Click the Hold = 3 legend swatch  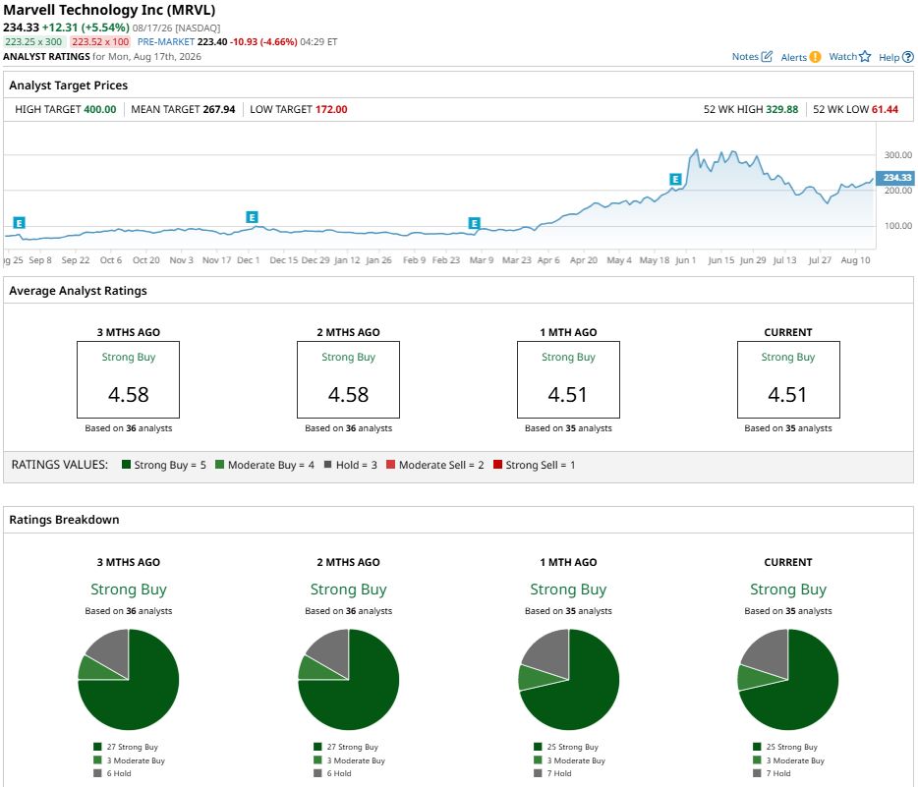coord(328,465)
